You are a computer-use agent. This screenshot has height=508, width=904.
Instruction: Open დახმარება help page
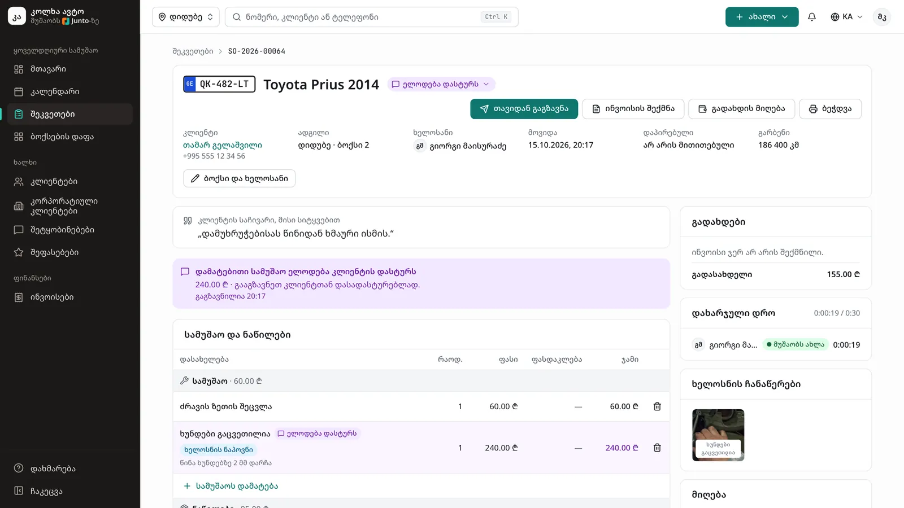[70, 468]
